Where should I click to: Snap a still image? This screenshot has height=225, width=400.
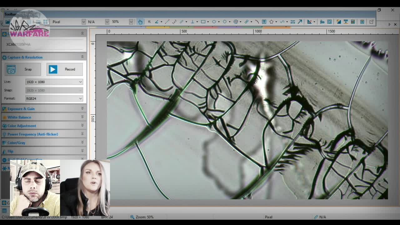coord(22,69)
